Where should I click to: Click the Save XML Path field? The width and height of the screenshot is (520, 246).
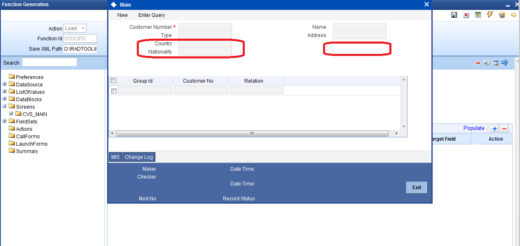tap(80, 49)
